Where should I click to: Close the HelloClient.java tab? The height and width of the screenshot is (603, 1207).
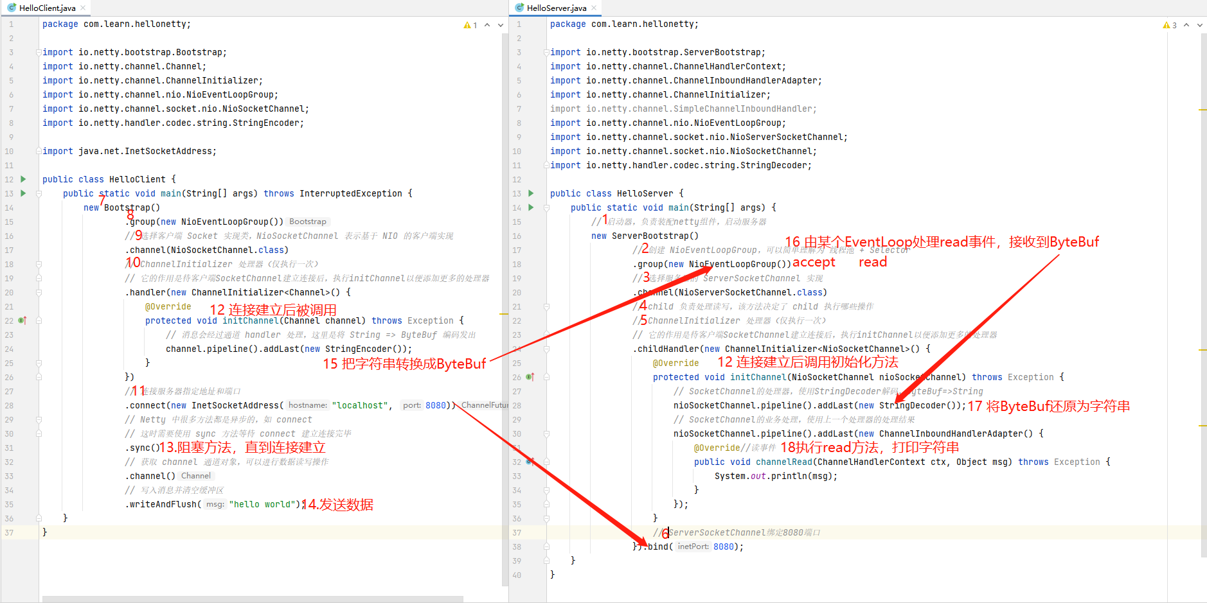pos(82,8)
